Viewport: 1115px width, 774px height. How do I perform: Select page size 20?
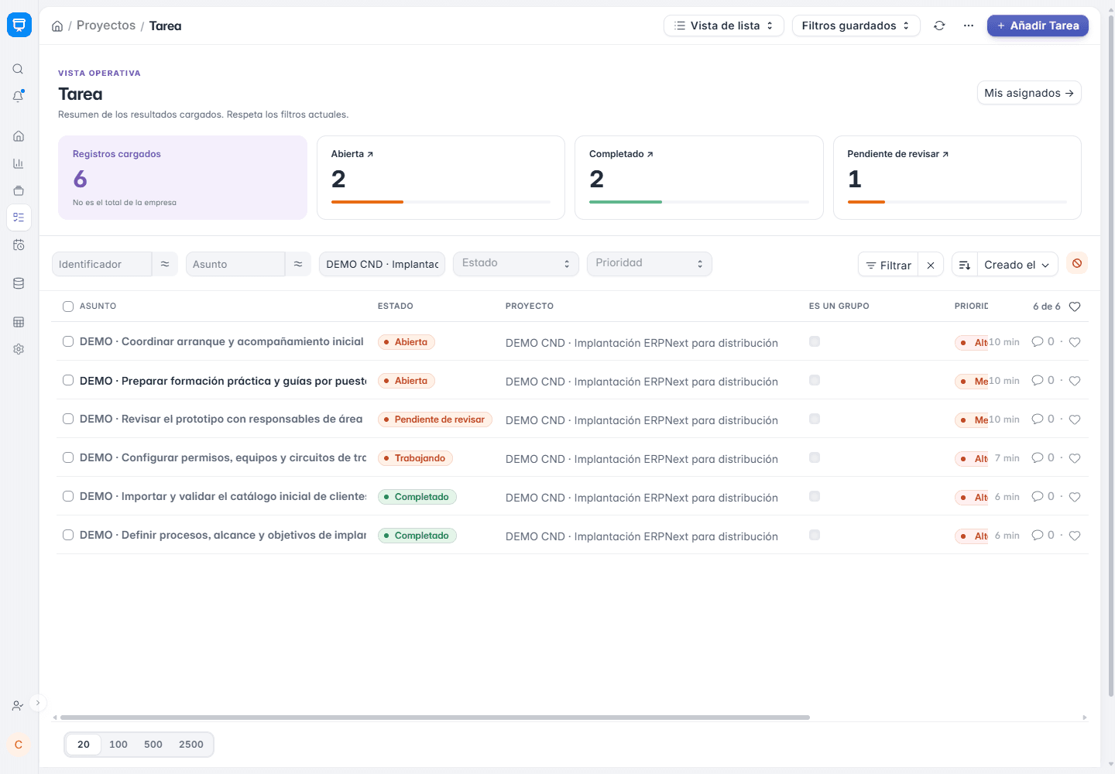84,745
